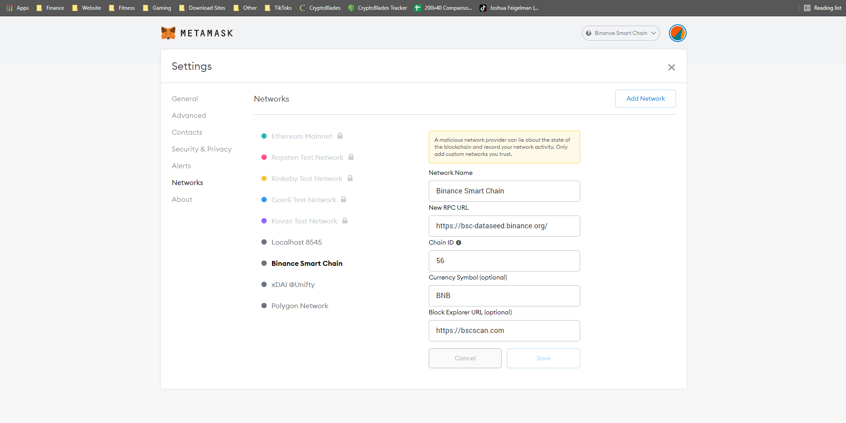Click the lock icon beside Kovan Test Network
Viewport: 846px width, 423px height.
345,220
